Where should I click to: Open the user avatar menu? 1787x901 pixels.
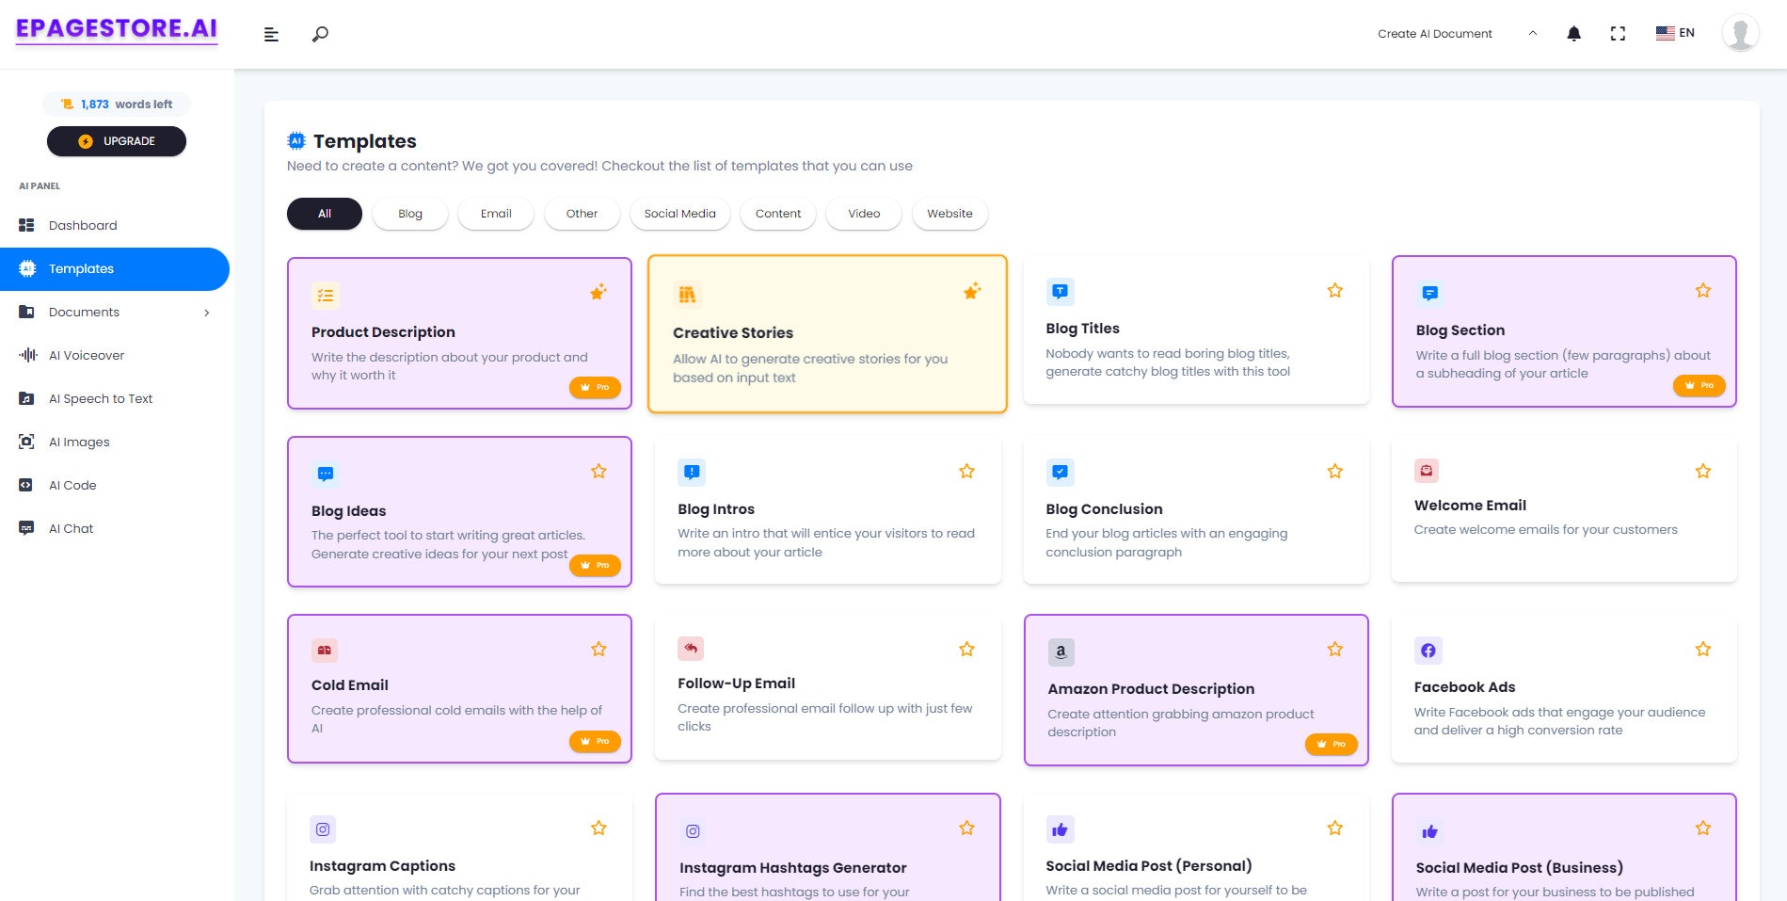tap(1740, 34)
